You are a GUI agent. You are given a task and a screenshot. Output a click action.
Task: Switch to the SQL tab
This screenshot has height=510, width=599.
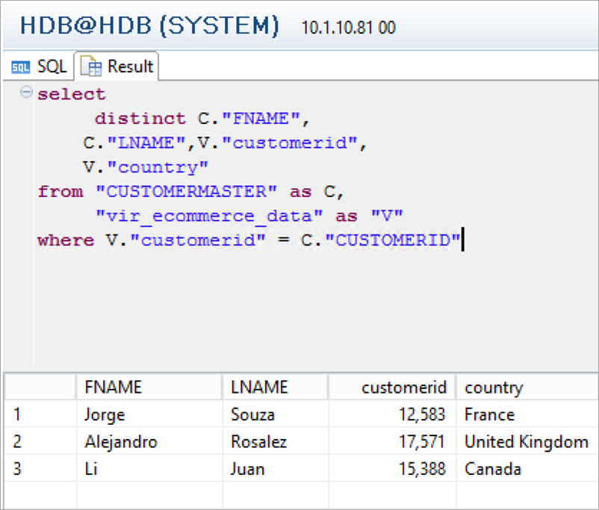point(39,66)
